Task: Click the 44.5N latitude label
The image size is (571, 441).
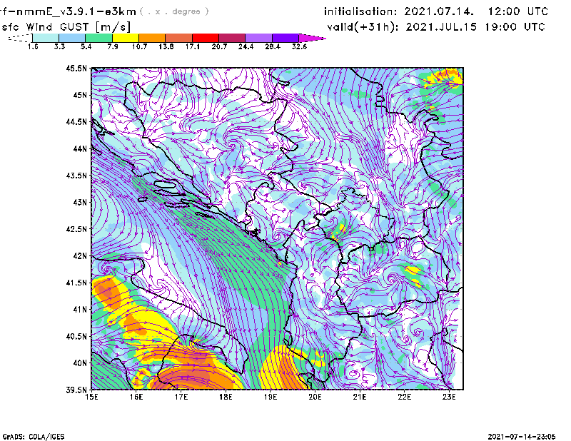Action: point(76,121)
